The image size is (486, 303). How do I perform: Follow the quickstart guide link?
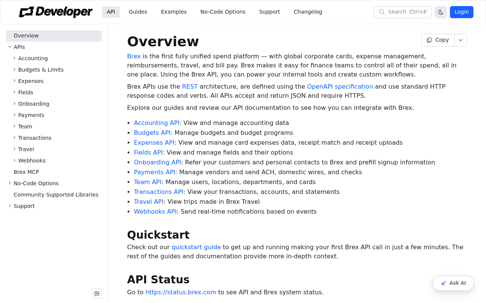[196, 247]
